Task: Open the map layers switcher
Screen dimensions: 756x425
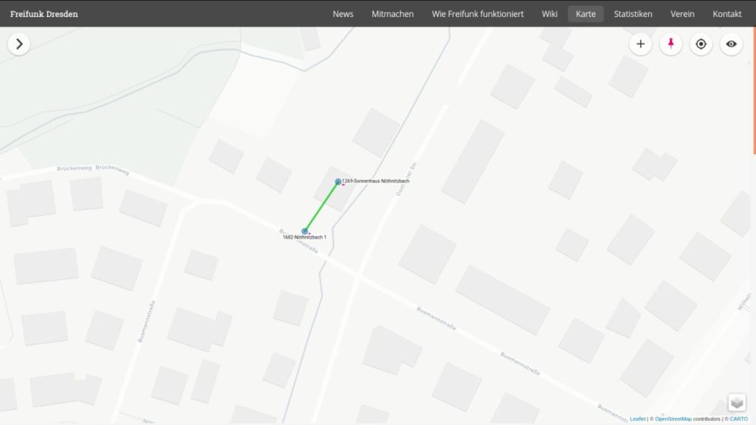Action: (x=737, y=402)
